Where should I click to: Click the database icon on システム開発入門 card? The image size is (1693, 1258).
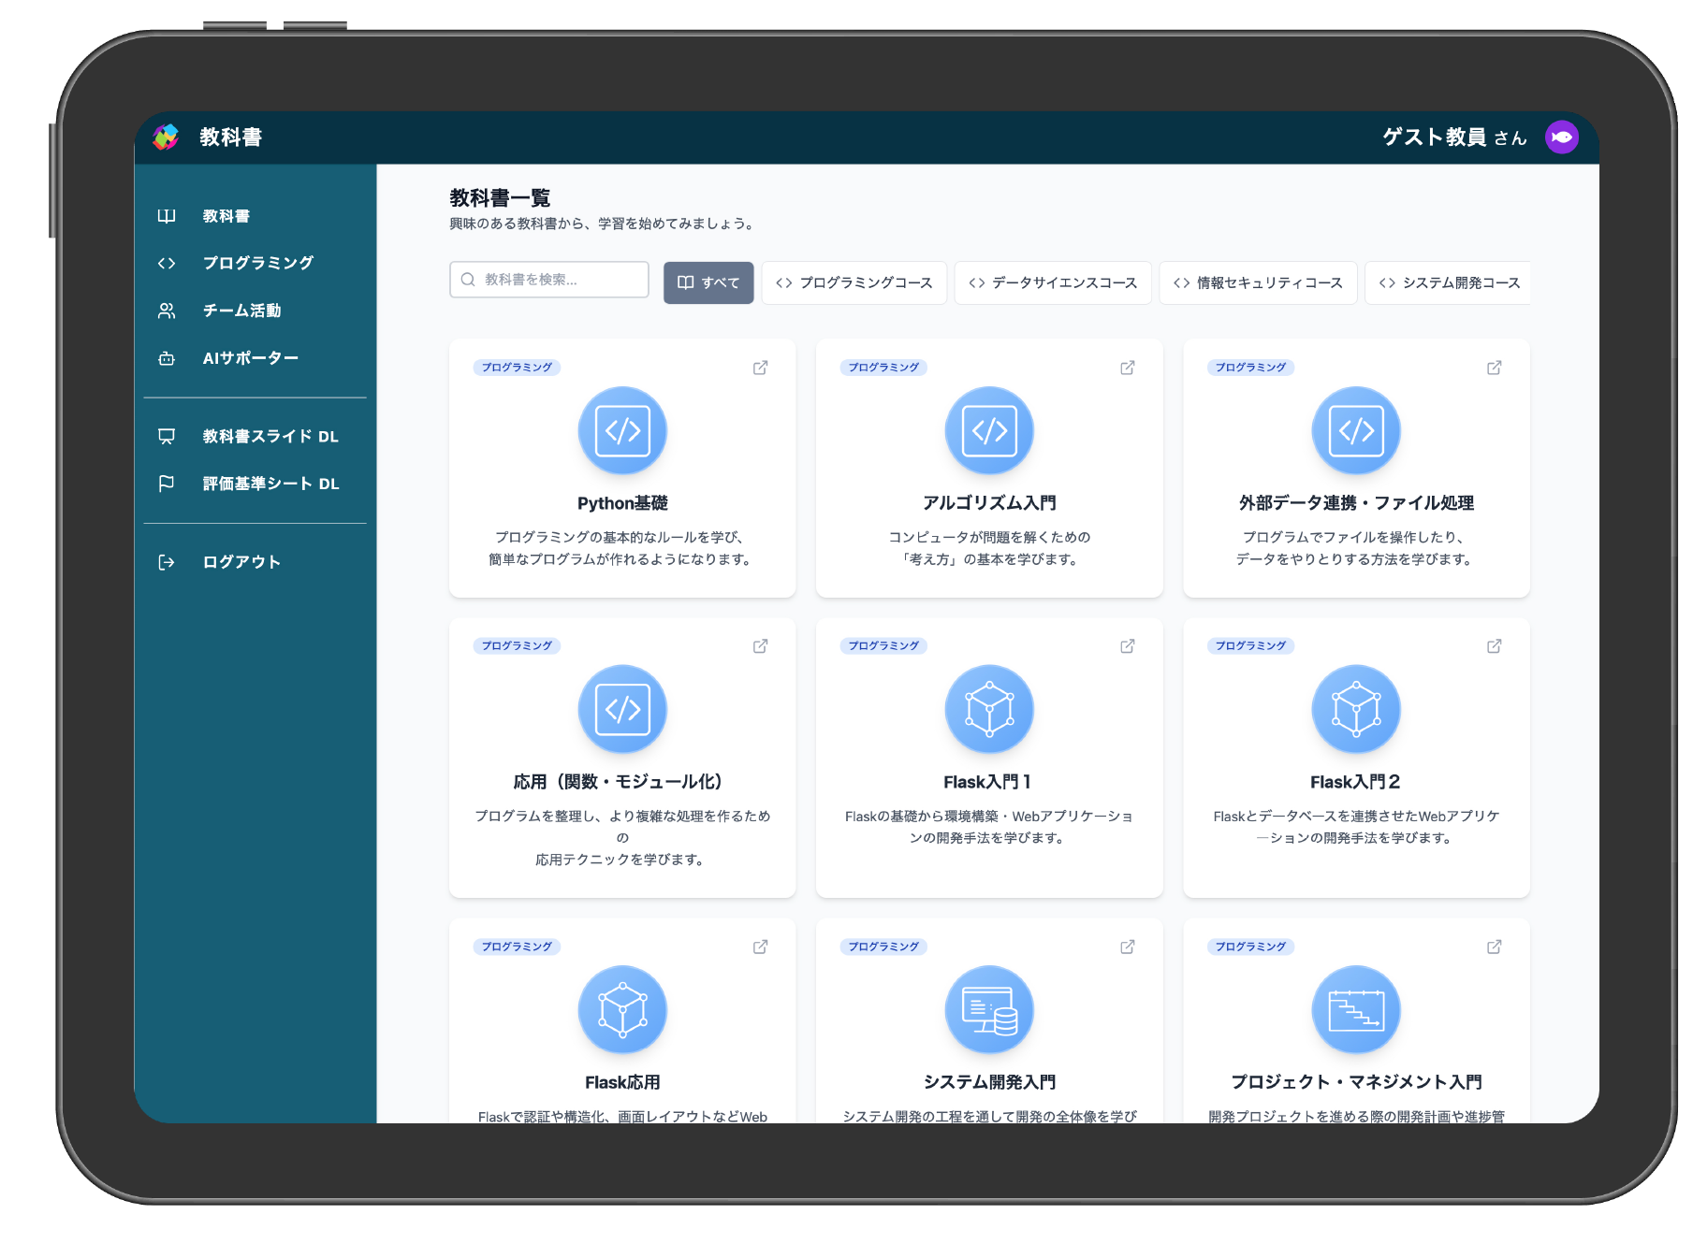pyautogui.click(x=988, y=1009)
